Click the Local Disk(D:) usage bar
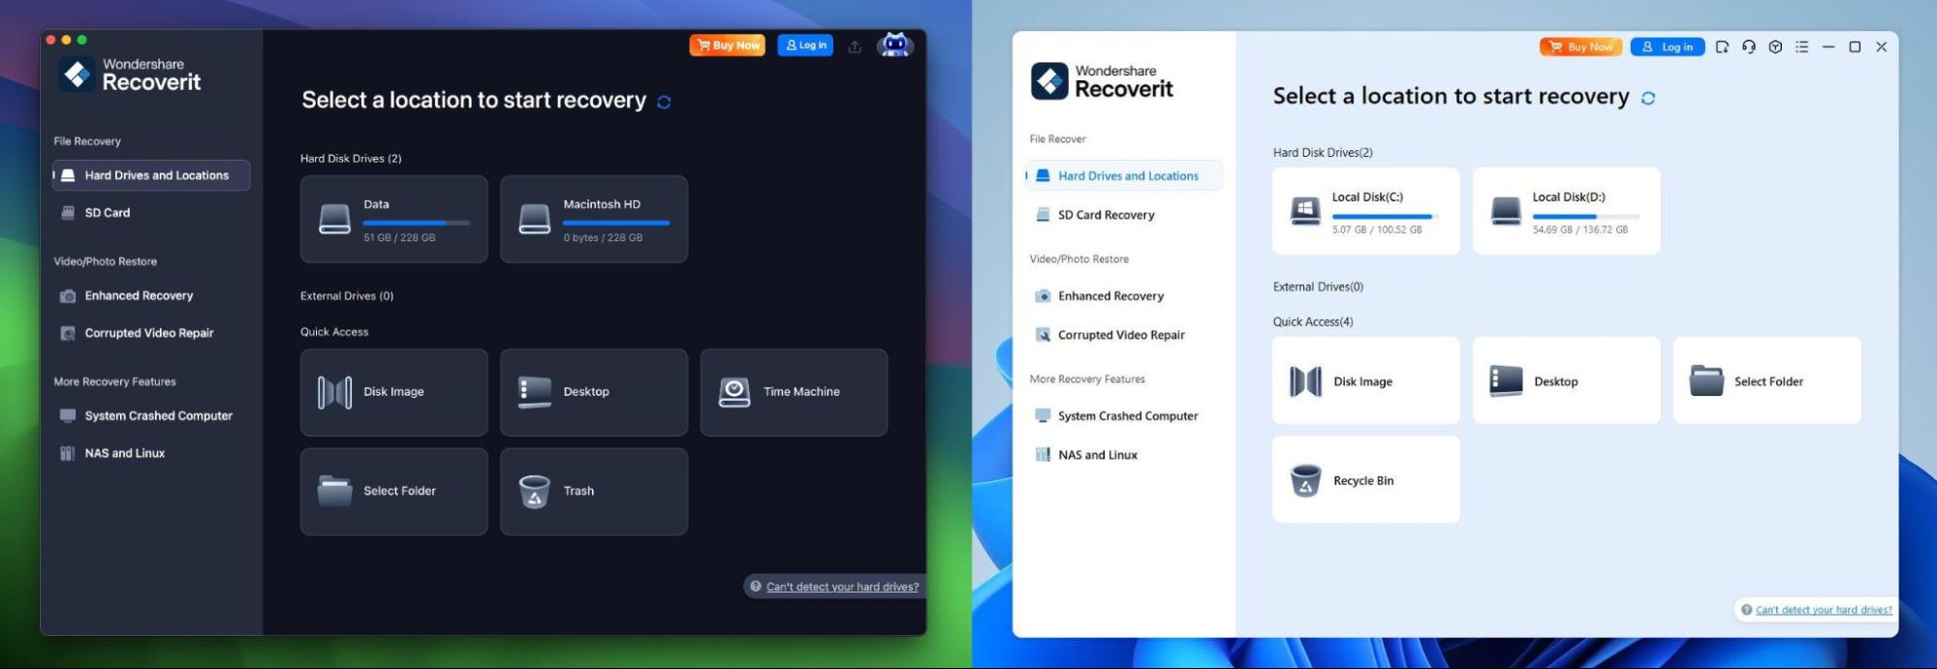The height and width of the screenshot is (669, 1937). coord(1586,216)
